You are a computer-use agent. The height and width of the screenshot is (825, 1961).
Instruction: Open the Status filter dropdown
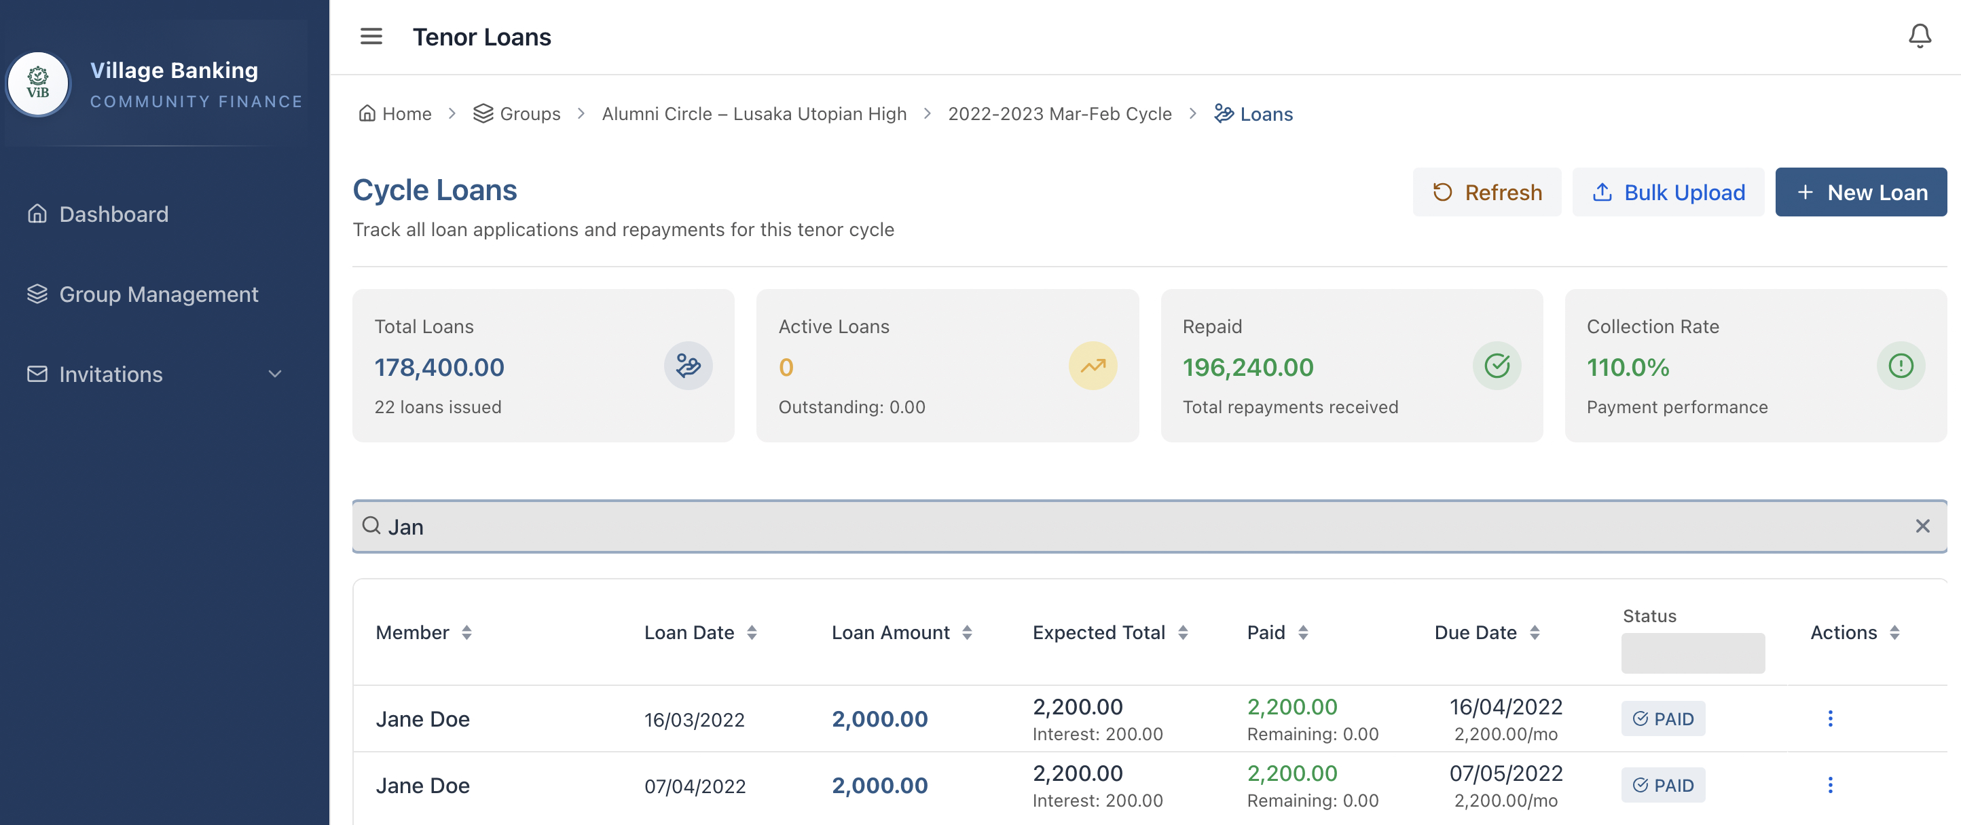[x=1693, y=653]
